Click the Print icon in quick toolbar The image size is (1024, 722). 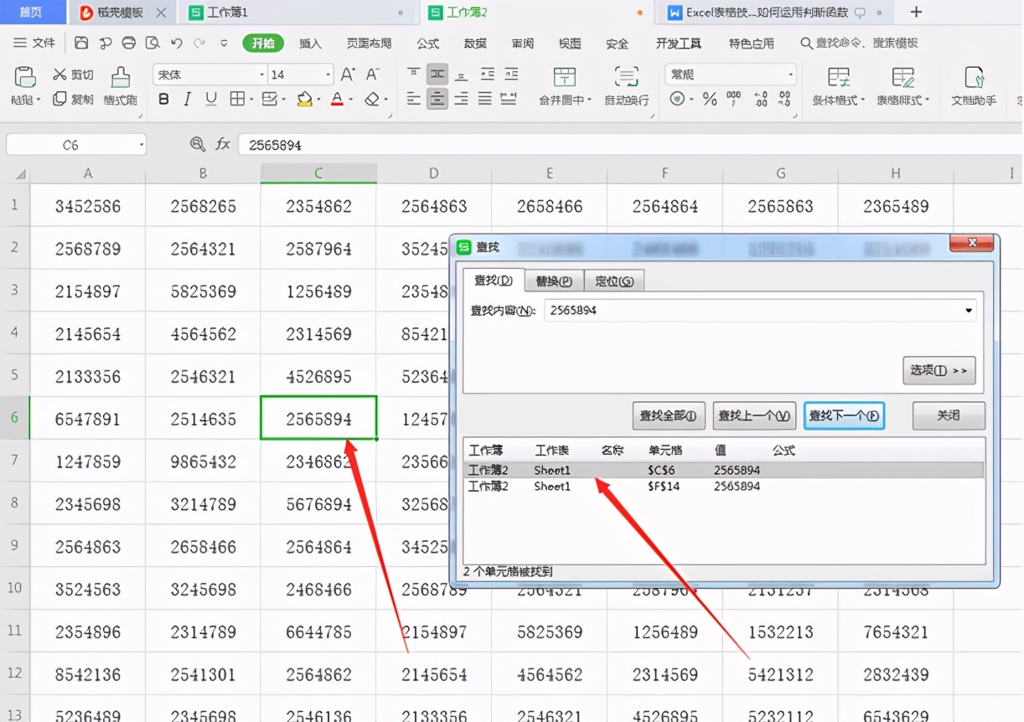pos(128,43)
